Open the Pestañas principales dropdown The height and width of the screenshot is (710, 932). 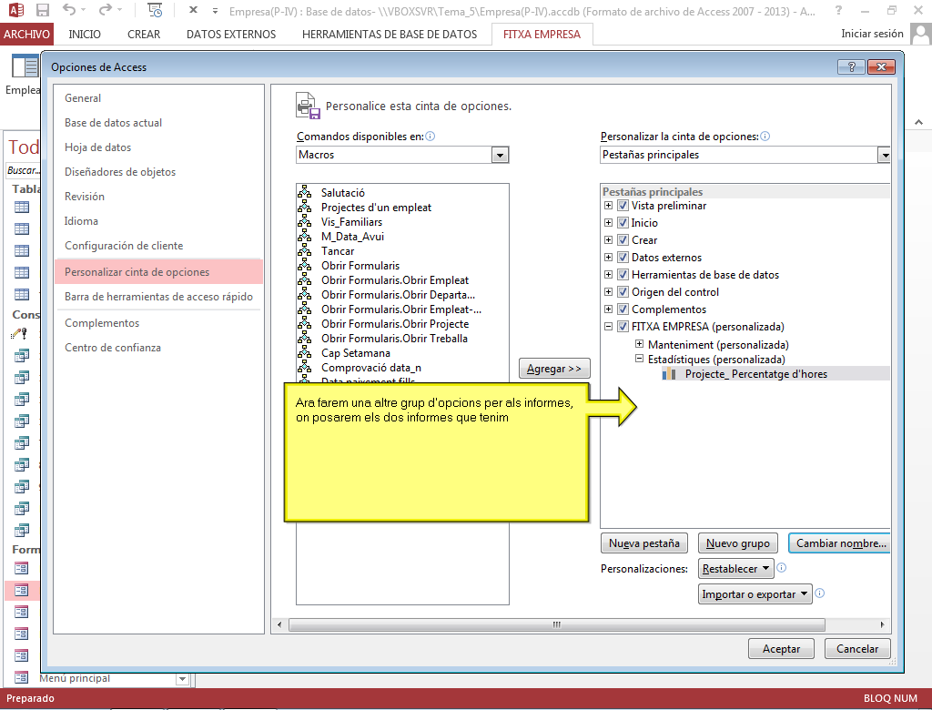(x=885, y=155)
